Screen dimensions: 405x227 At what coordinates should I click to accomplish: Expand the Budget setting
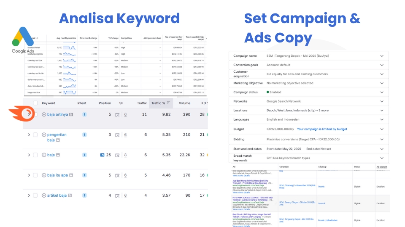click(x=382, y=129)
